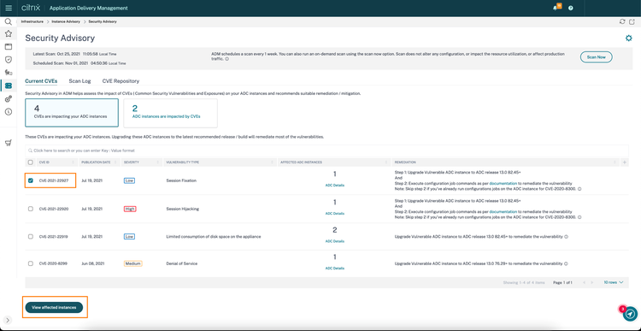Viewport: 641px width, 331px height.
Task: Select the '2 ADC instances are impacted' card
Action: 170,113
